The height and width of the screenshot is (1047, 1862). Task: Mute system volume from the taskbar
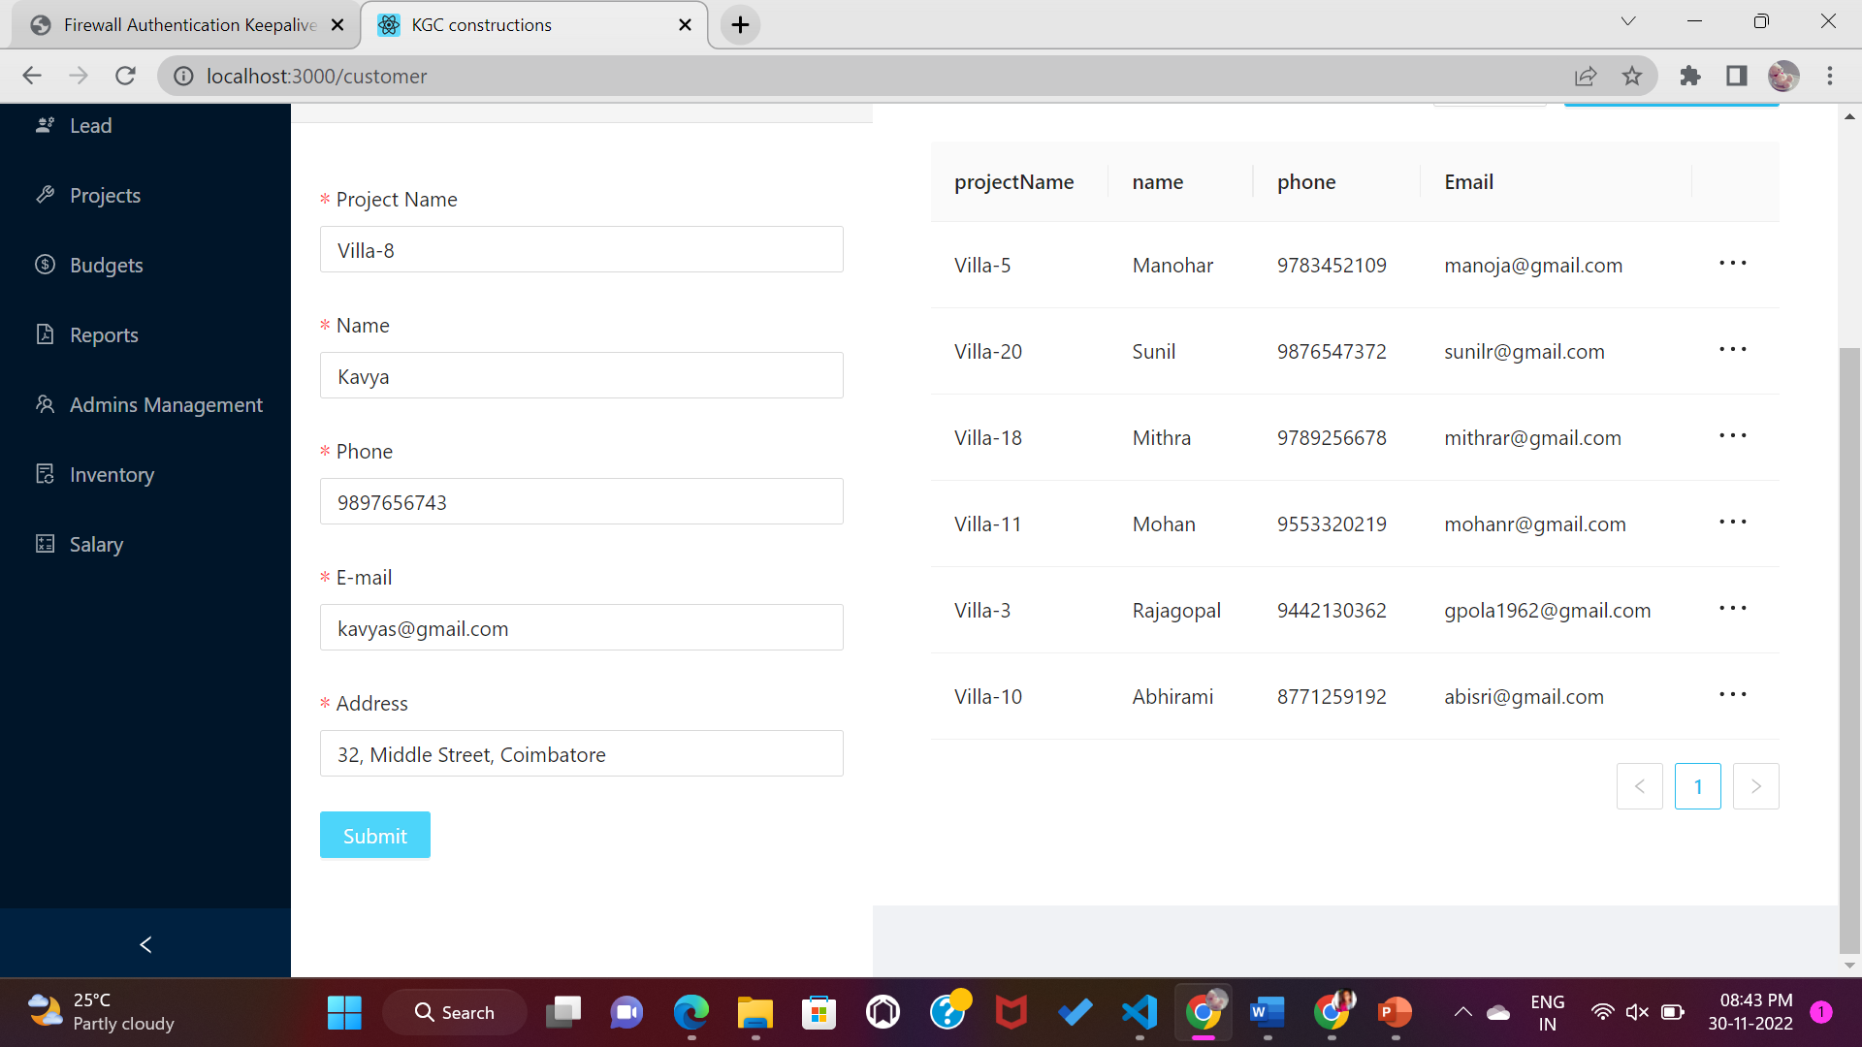(x=1637, y=1011)
